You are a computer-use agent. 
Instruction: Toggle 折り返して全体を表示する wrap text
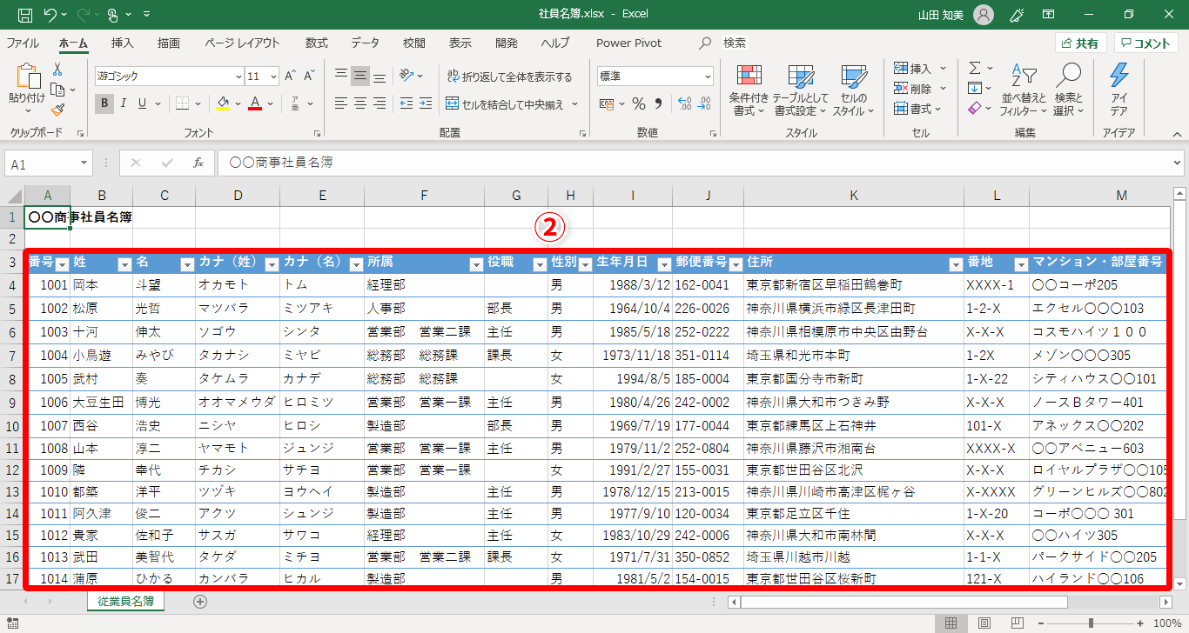(x=509, y=77)
